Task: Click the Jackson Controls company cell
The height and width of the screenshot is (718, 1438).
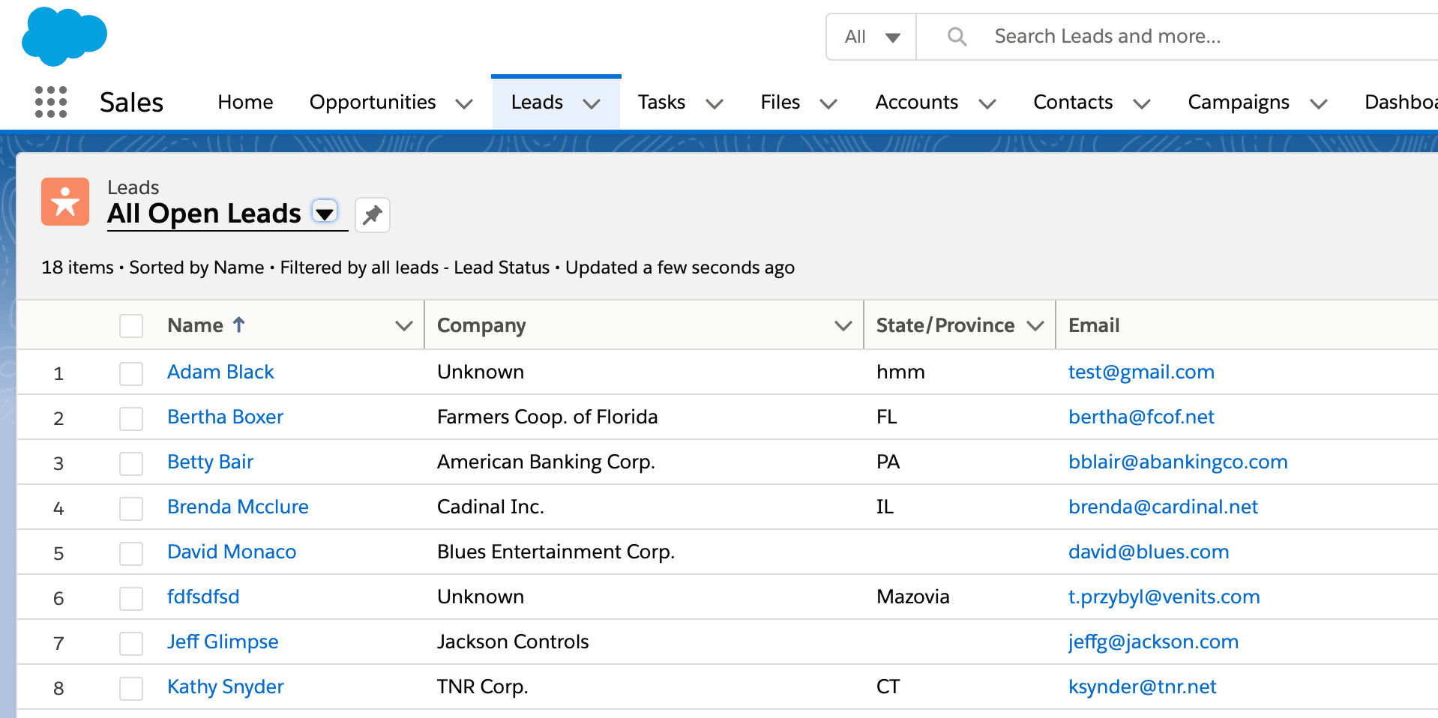Action: tap(513, 642)
